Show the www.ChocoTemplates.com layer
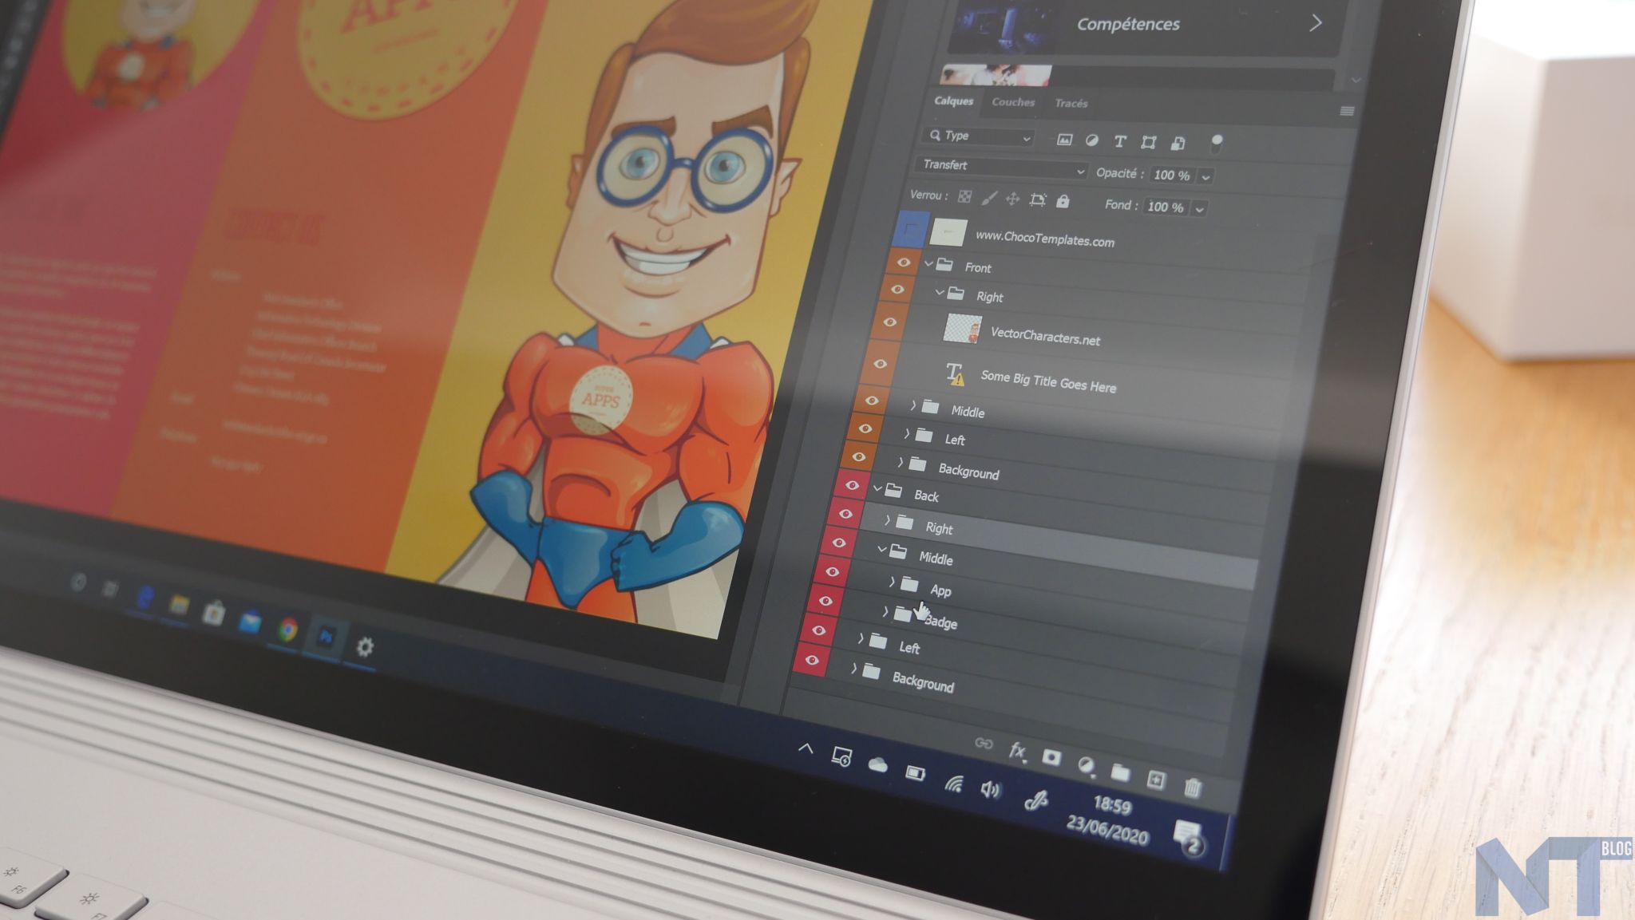This screenshot has height=920, width=1635. point(911,230)
